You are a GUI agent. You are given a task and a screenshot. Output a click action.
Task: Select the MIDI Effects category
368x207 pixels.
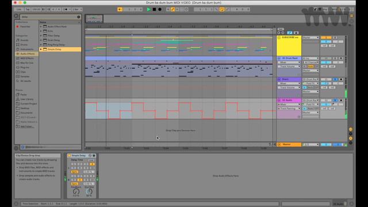26,58
